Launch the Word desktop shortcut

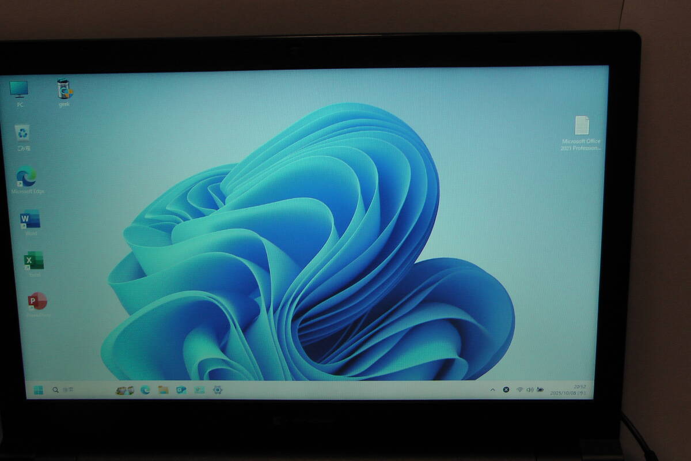click(x=30, y=222)
